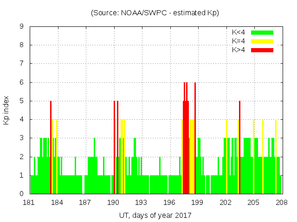Viewport: 297px width, 222px height.
Task: Click the yellow K=4 legend swatch
Action: pyautogui.click(x=262, y=41)
